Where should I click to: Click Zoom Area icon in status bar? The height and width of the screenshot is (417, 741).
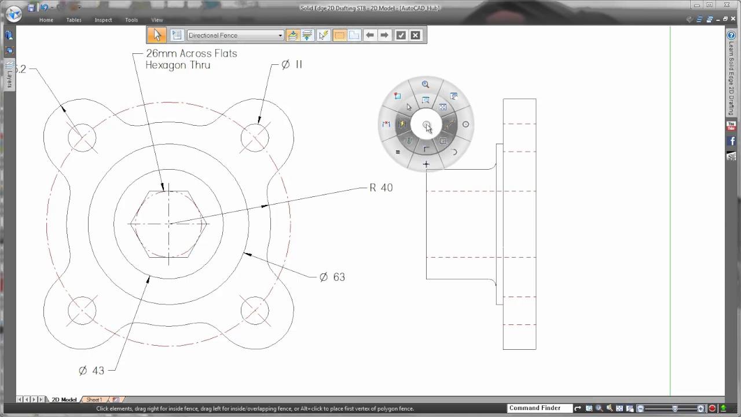[589, 408]
